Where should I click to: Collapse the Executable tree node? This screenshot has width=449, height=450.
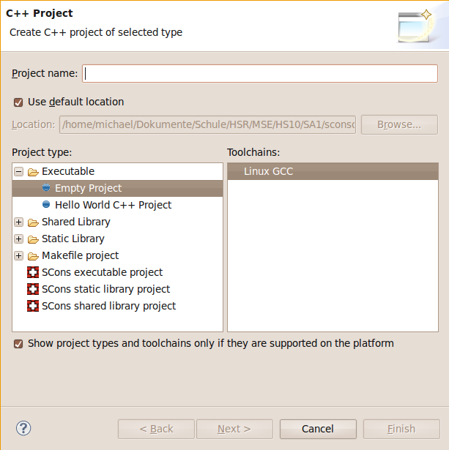click(18, 172)
